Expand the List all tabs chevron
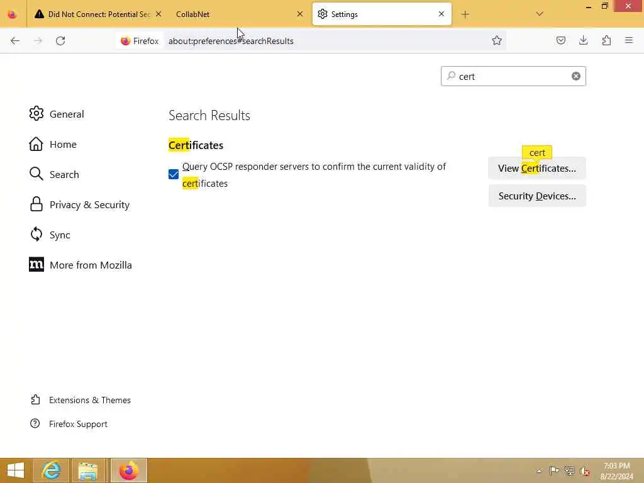644x483 pixels. point(540,14)
